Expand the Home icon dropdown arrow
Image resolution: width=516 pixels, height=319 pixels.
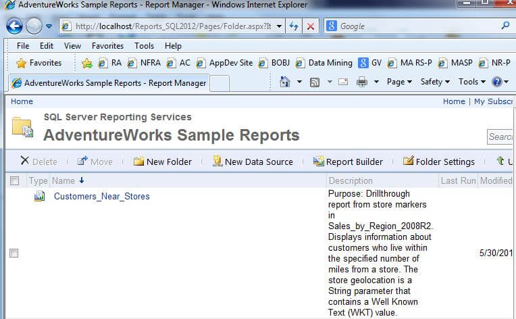point(299,82)
